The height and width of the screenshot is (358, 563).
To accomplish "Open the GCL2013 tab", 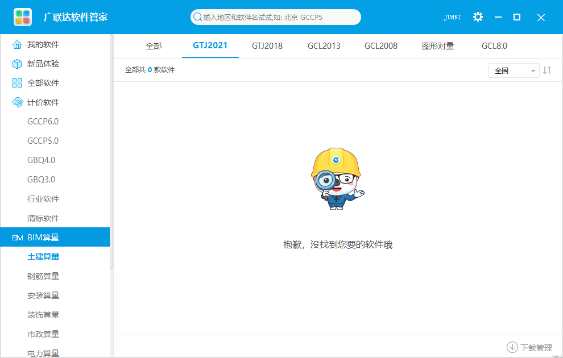I will point(324,46).
